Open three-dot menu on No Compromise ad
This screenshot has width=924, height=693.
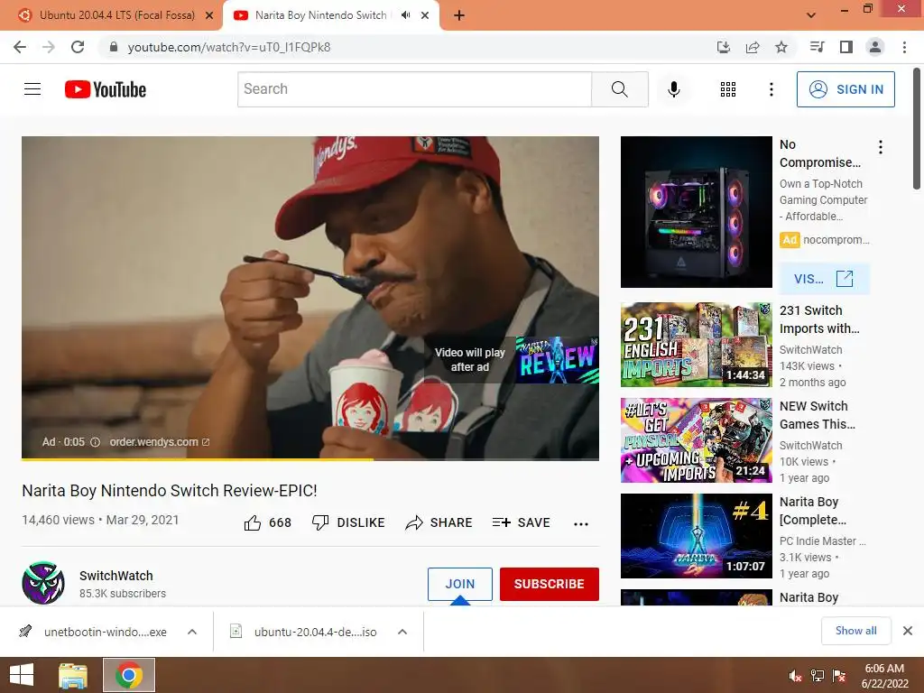coord(881,147)
